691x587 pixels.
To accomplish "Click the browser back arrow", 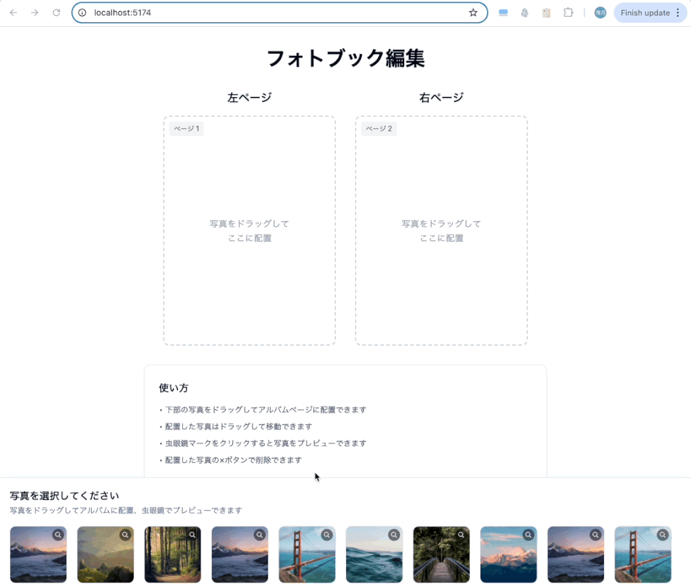I will (x=13, y=12).
